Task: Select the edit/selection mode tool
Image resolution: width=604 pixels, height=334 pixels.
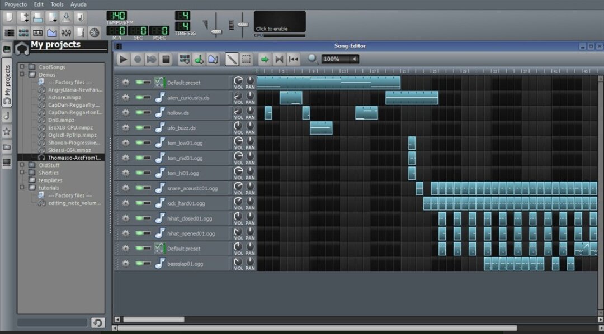Action: [247, 59]
